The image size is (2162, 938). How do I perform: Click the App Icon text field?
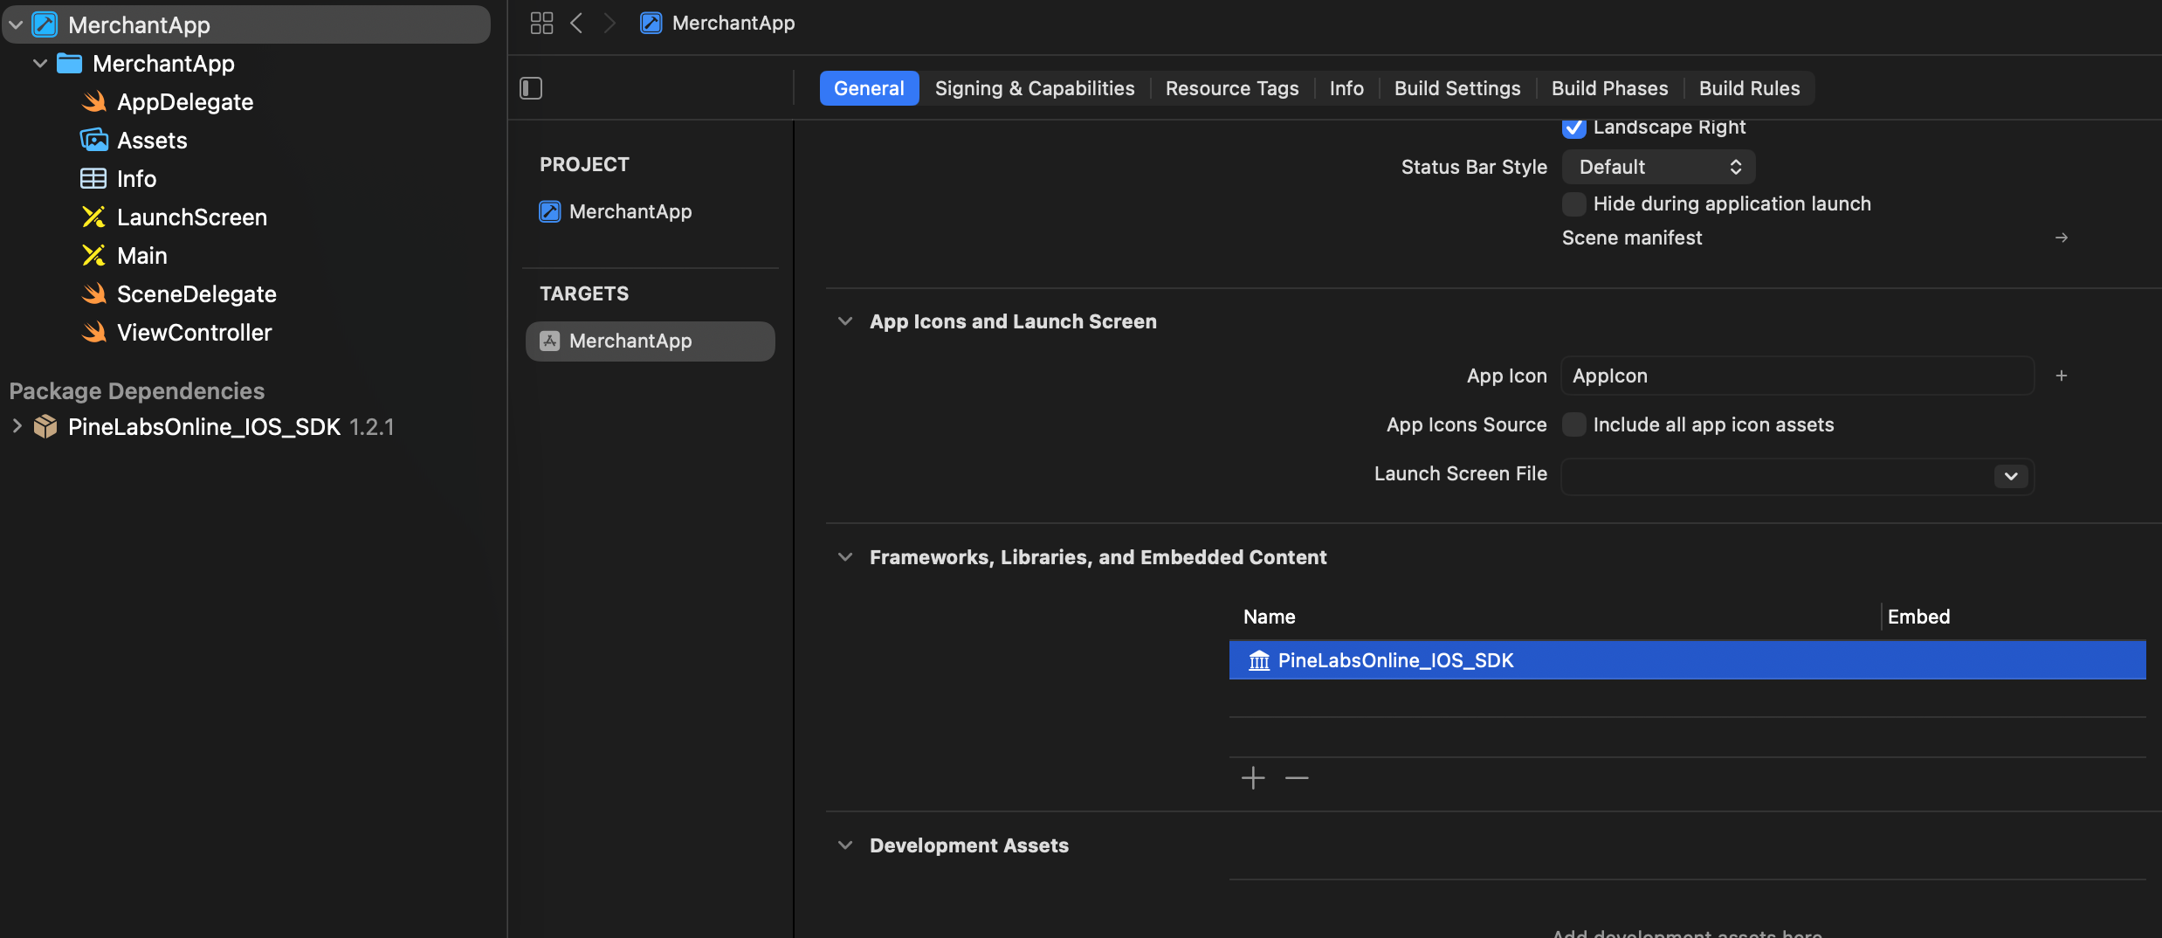tap(1796, 376)
